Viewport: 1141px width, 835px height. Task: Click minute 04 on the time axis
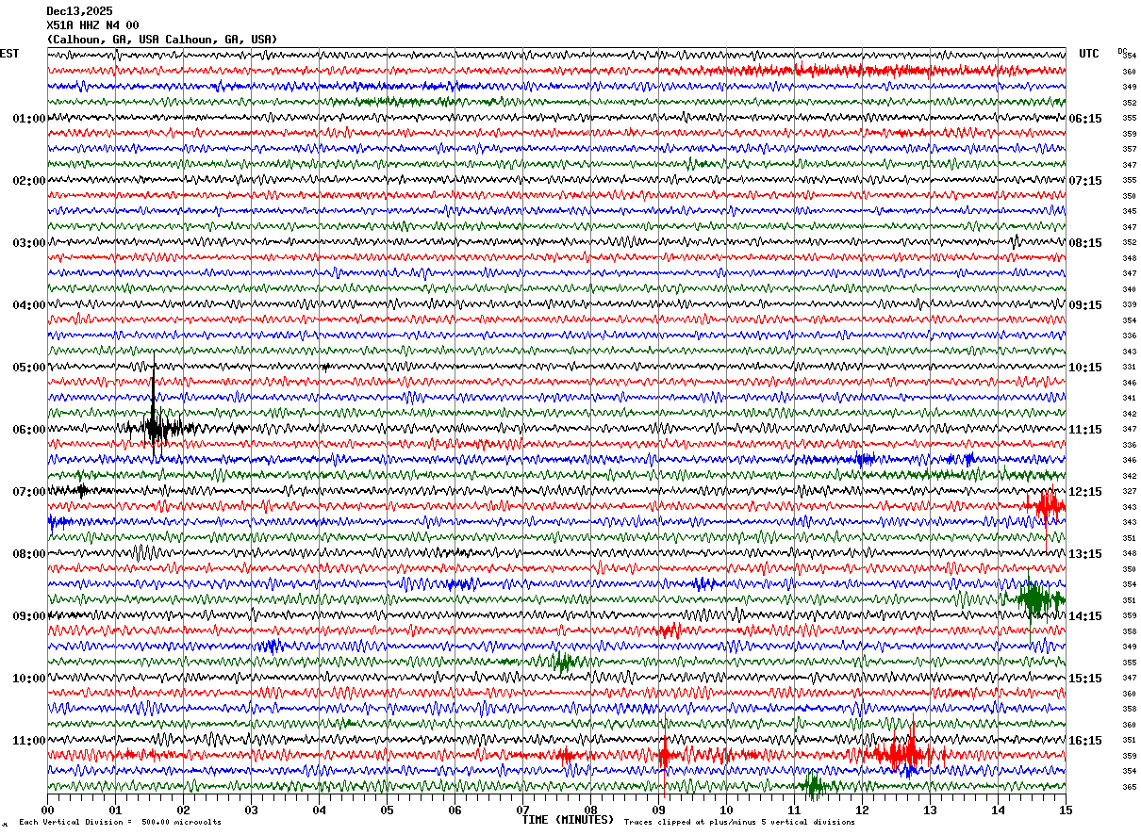[x=320, y=810]
